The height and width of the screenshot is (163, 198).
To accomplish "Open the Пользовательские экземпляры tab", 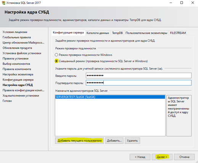I will [146, 33].
